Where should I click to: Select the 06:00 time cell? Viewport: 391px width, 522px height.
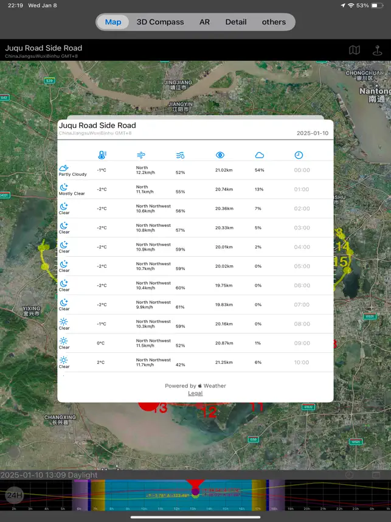point(302,285)
